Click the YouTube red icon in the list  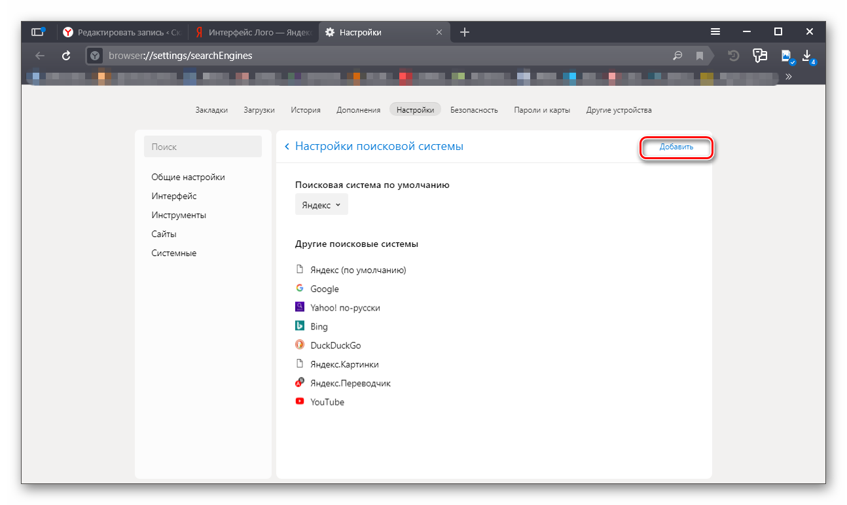point(300,401)
